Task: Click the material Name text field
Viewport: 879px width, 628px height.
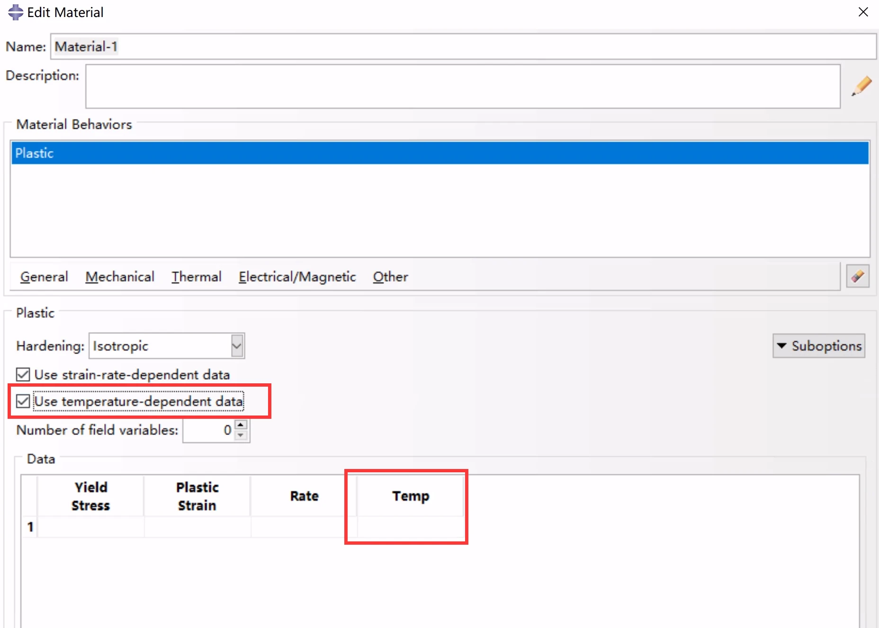Action: [462, 47]
